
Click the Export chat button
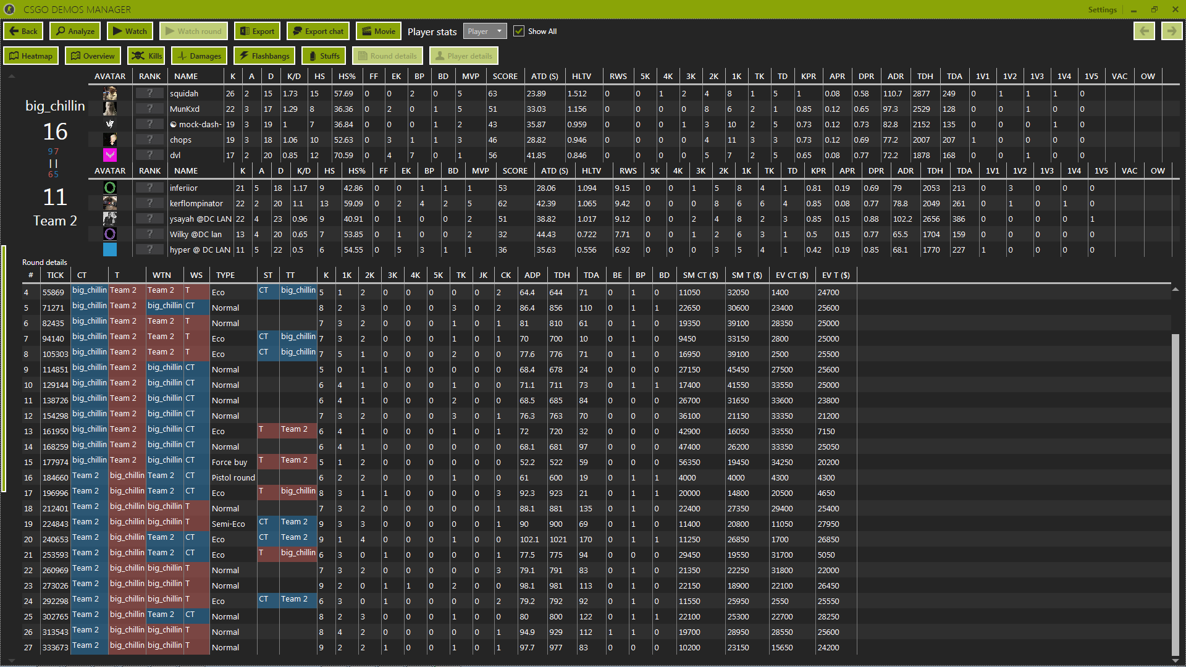click(x=318, y=31)
